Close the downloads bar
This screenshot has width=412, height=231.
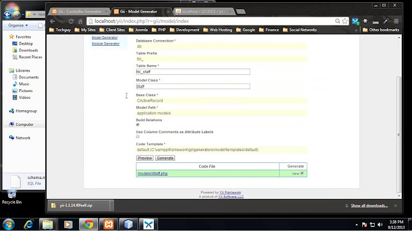395,205
